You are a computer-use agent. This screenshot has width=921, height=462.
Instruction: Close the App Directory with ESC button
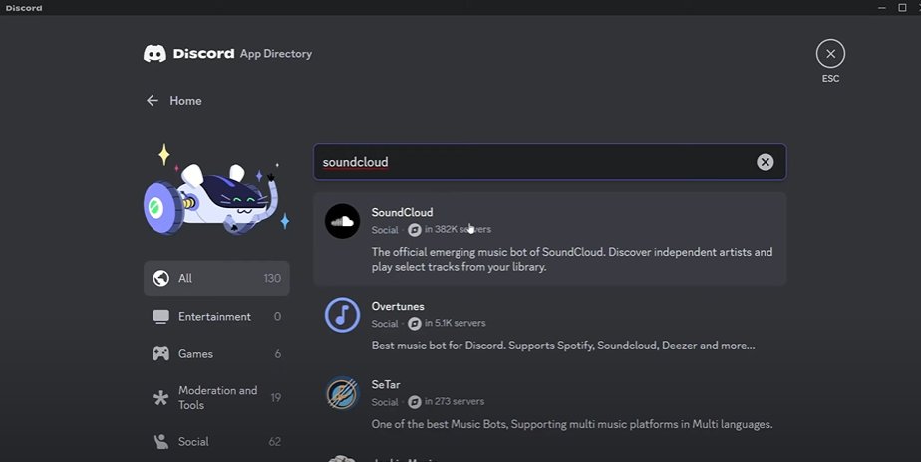pyautogui.click(x=830, y=54)
